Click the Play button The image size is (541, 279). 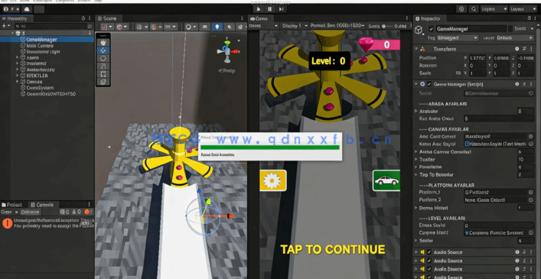[259, 9]
